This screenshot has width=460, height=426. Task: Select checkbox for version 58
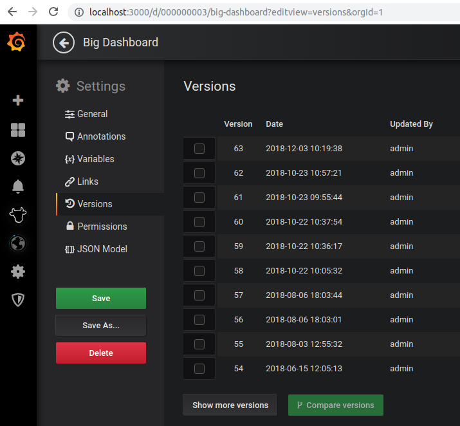[x=199, y=271]
